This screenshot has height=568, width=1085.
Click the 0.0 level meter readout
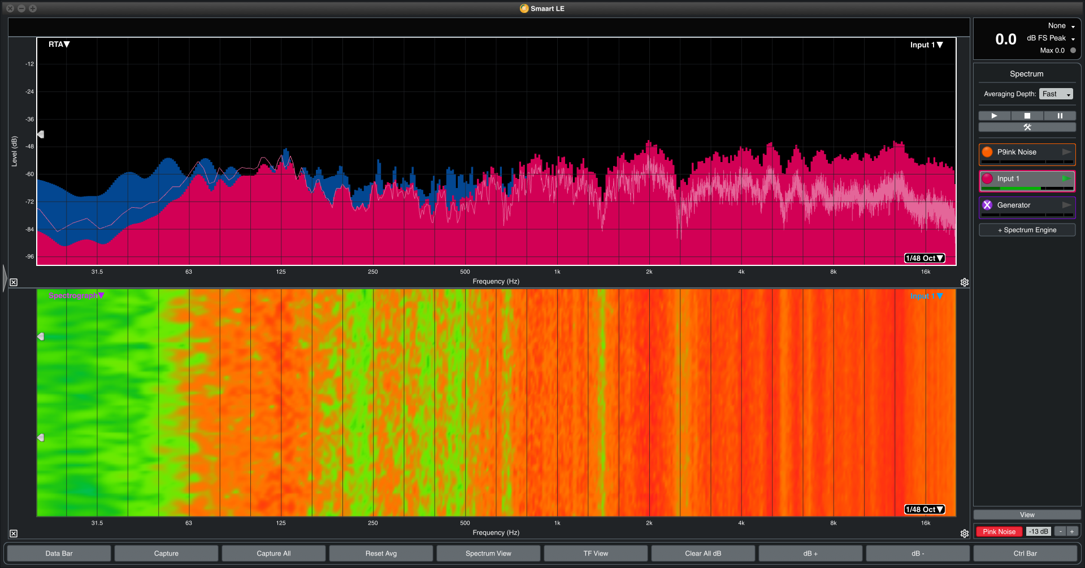tap(1005, 39)
